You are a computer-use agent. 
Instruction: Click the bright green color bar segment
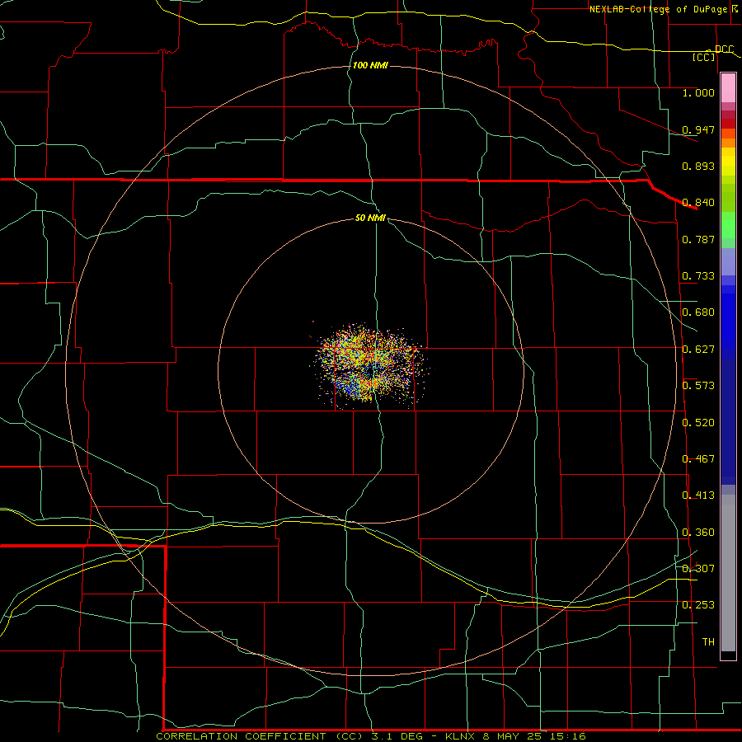coord(728,225)
